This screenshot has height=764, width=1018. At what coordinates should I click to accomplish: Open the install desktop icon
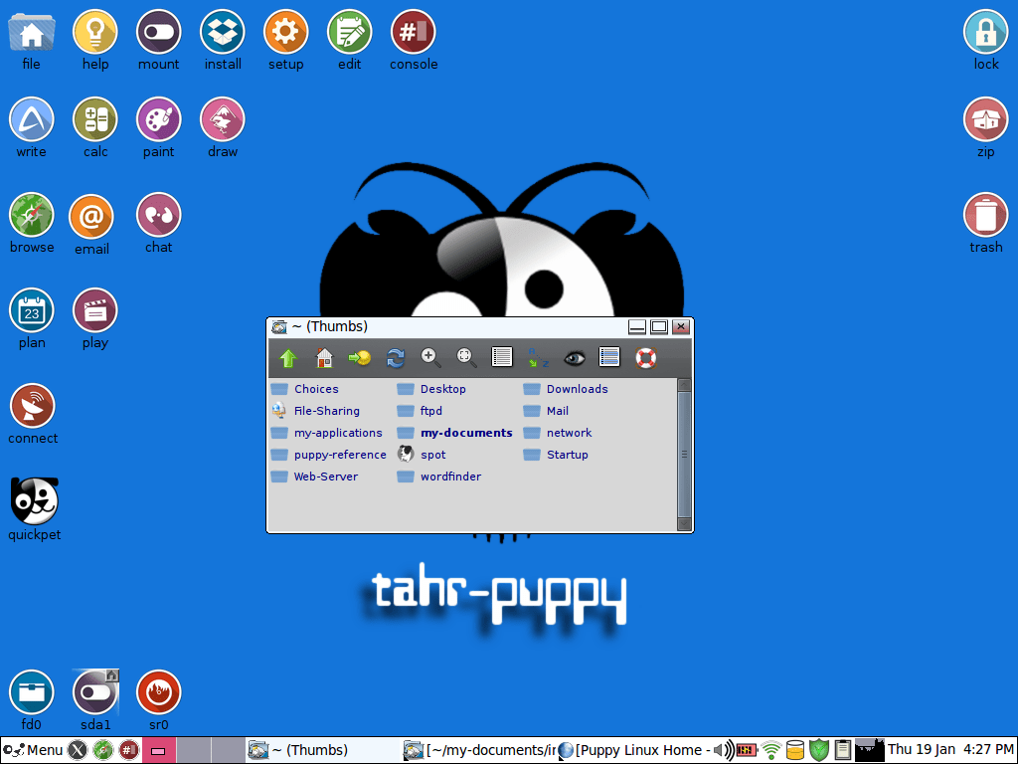point(222,40)
